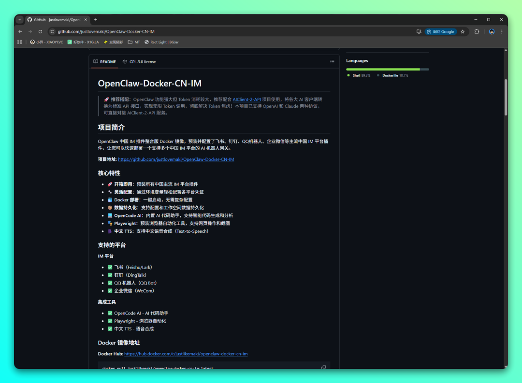The image size is (522, 383).
Task: Click the 核心特性 heading
Action: tap(109, 173)
